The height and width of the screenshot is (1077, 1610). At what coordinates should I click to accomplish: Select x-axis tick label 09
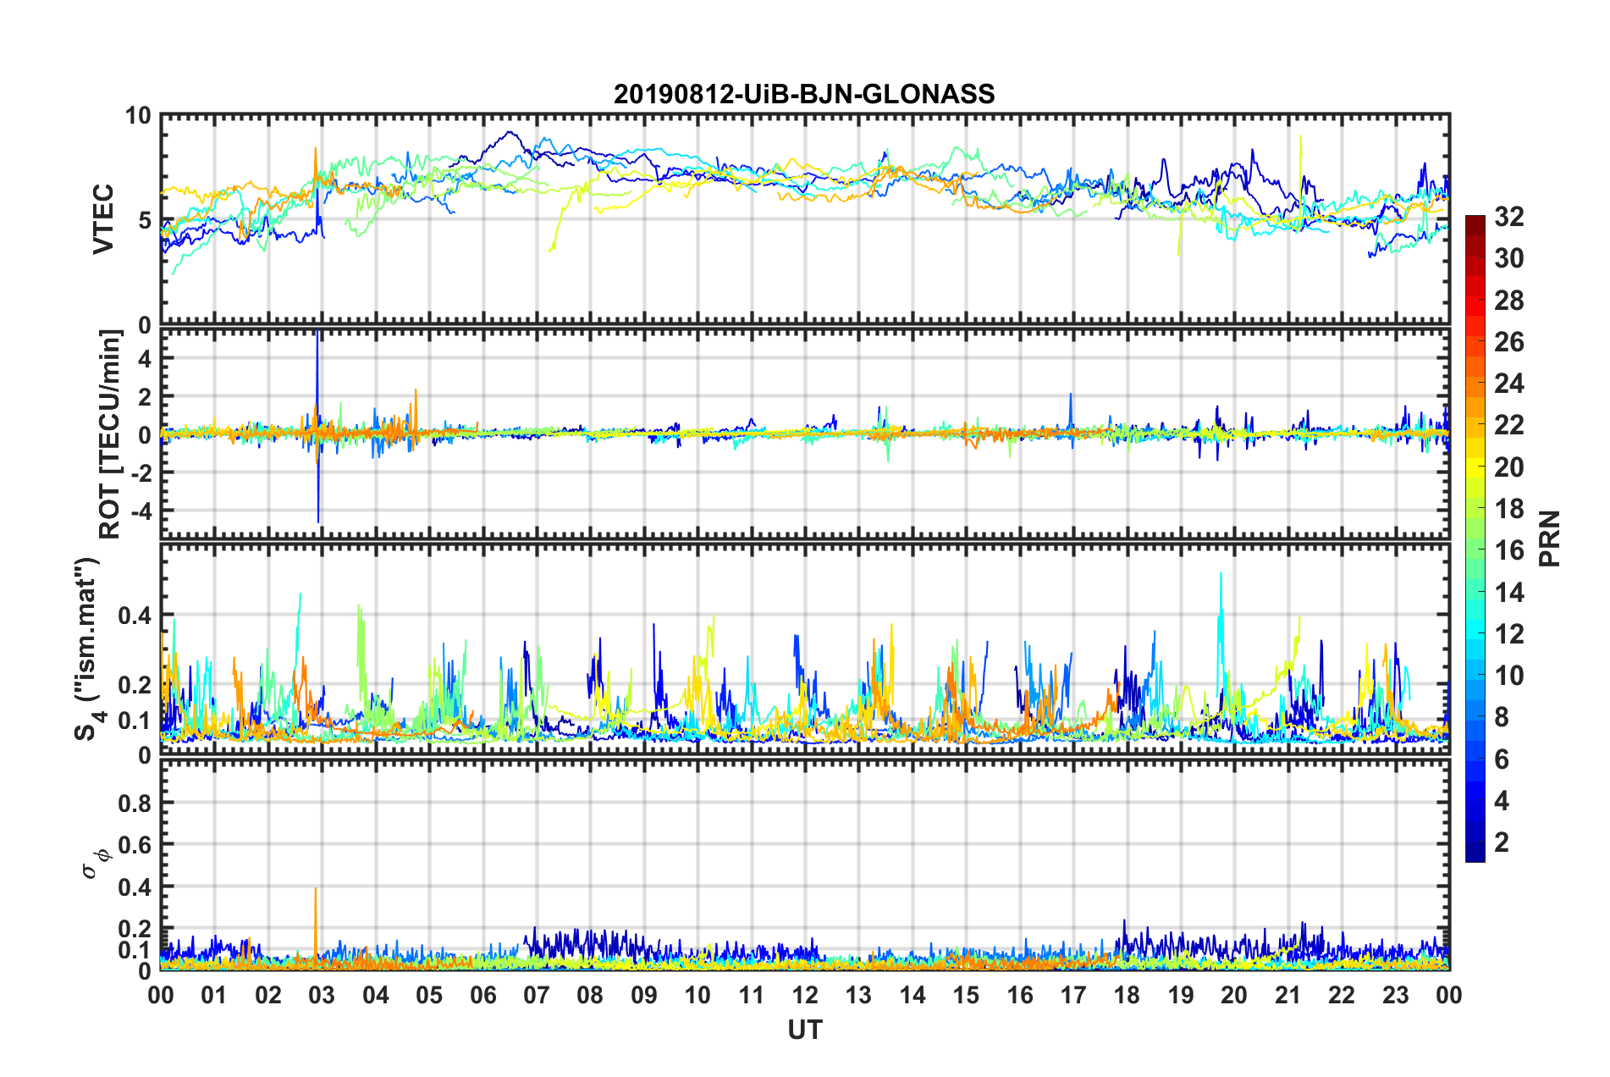coord(644,995)
